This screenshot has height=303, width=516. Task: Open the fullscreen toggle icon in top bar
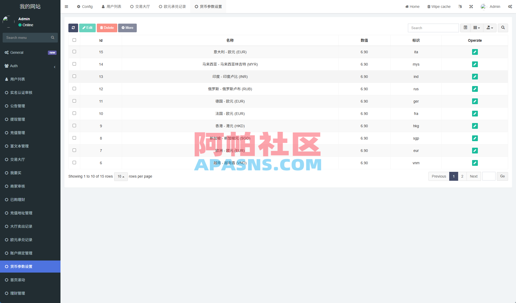click(x=471, y=6)
